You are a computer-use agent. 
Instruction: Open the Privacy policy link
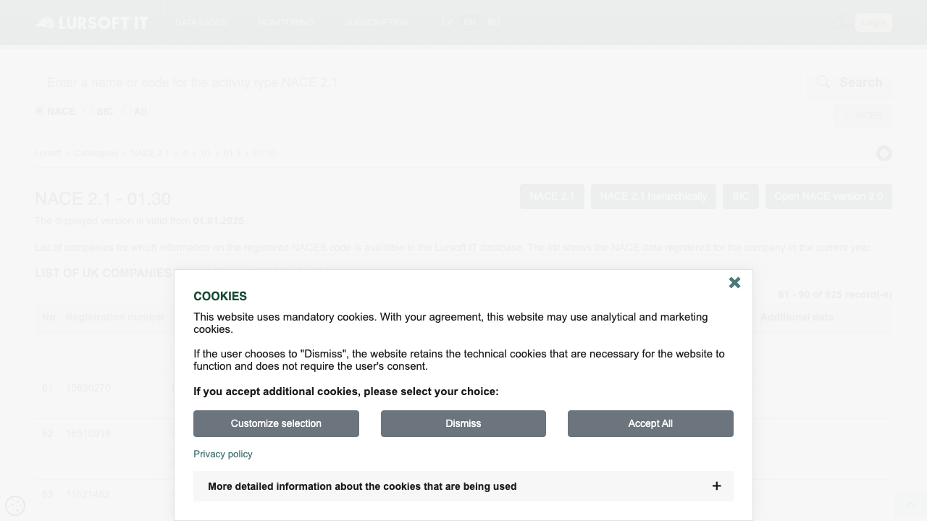click(x=222, y=454)
